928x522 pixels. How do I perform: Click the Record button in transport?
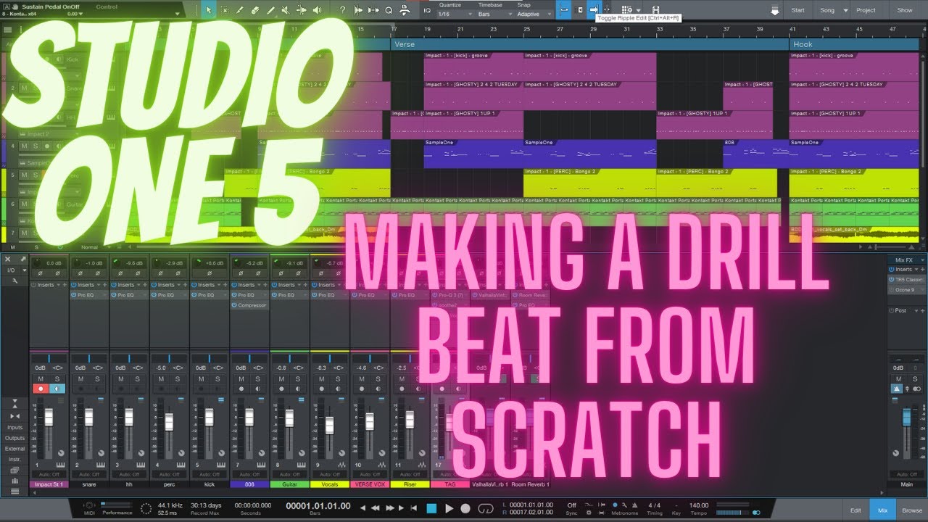466,509
